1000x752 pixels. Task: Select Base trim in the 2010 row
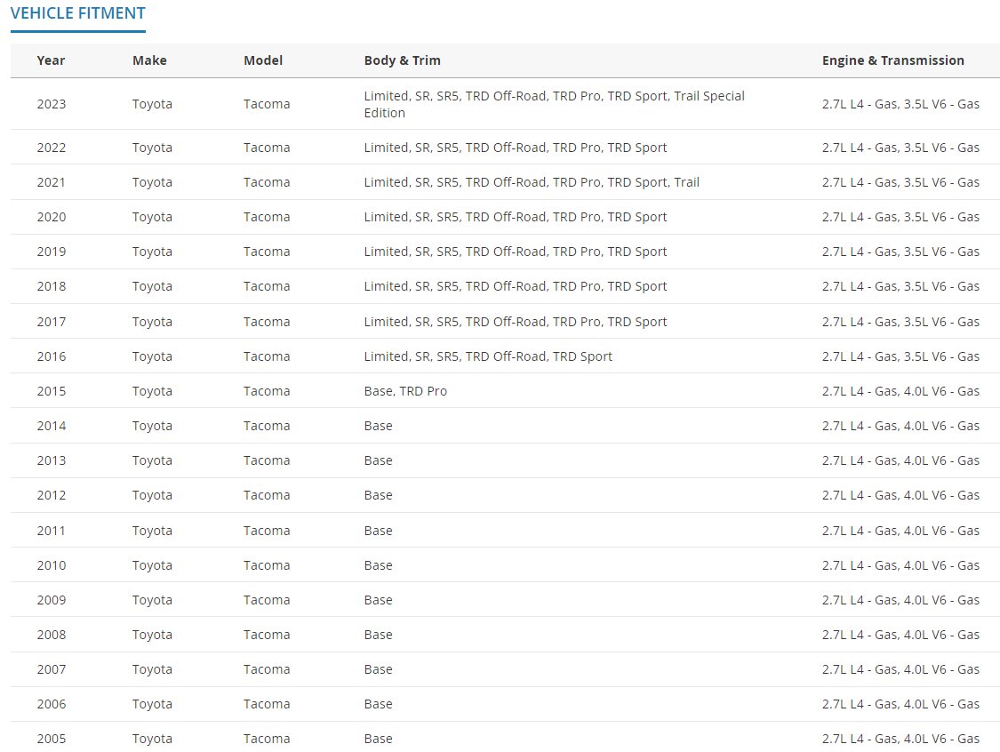click(378, 565)
